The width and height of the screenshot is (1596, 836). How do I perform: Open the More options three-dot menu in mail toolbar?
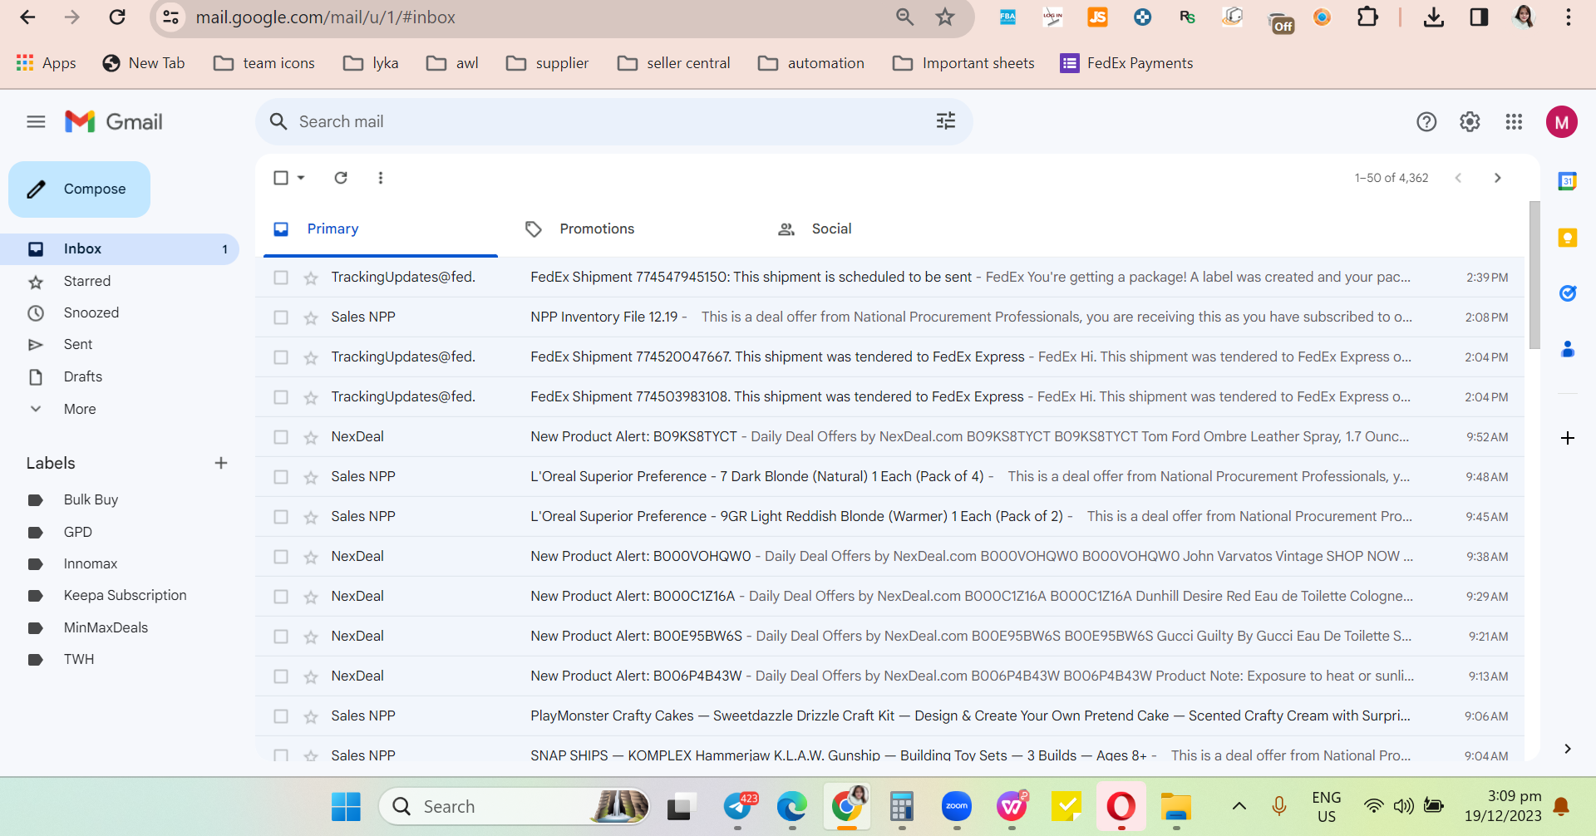coord(381,178)
